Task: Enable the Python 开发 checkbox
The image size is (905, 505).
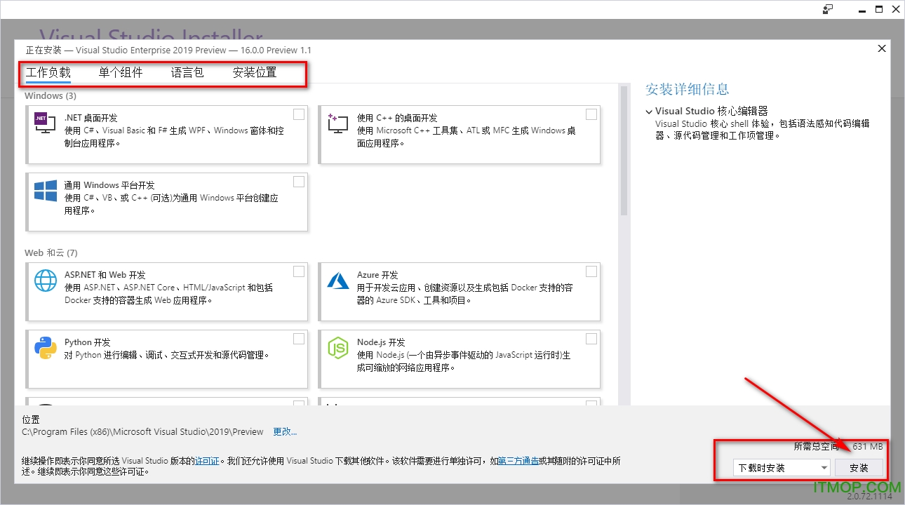Action: coord(299,339)
